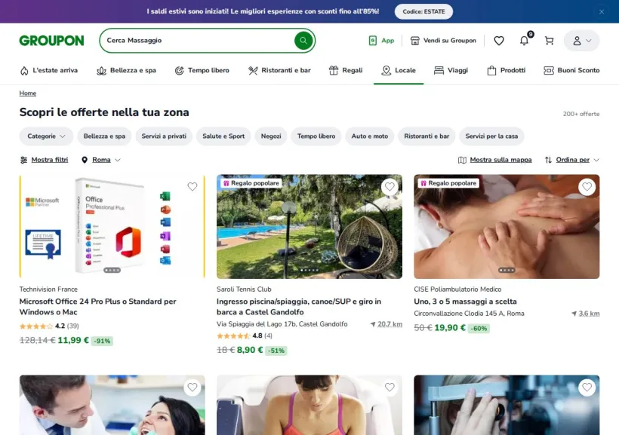The image size is (619, 435).
Task: Open the notifications bell icon
Action: (524, 40)
